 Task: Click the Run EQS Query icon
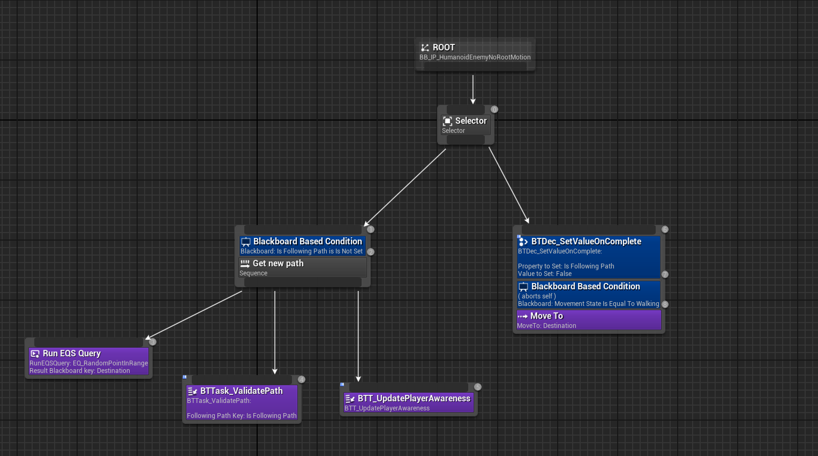coord(35,354)
